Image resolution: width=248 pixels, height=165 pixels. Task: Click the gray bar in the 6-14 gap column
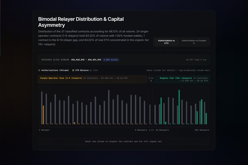coord(150,114)
